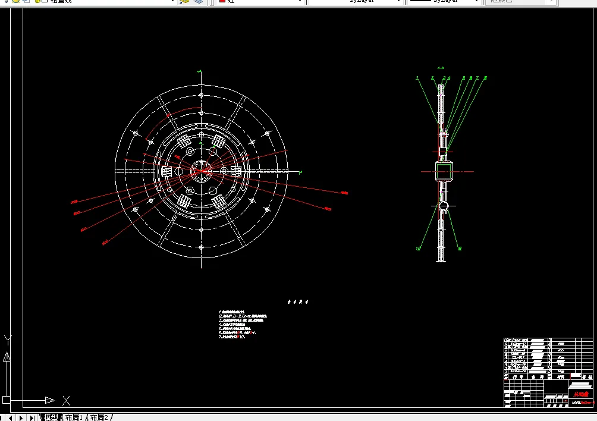The width and height of the screenshot is (597, 421).
Task: Open the 布局1 layout tab
Action: tap(74, 417)
